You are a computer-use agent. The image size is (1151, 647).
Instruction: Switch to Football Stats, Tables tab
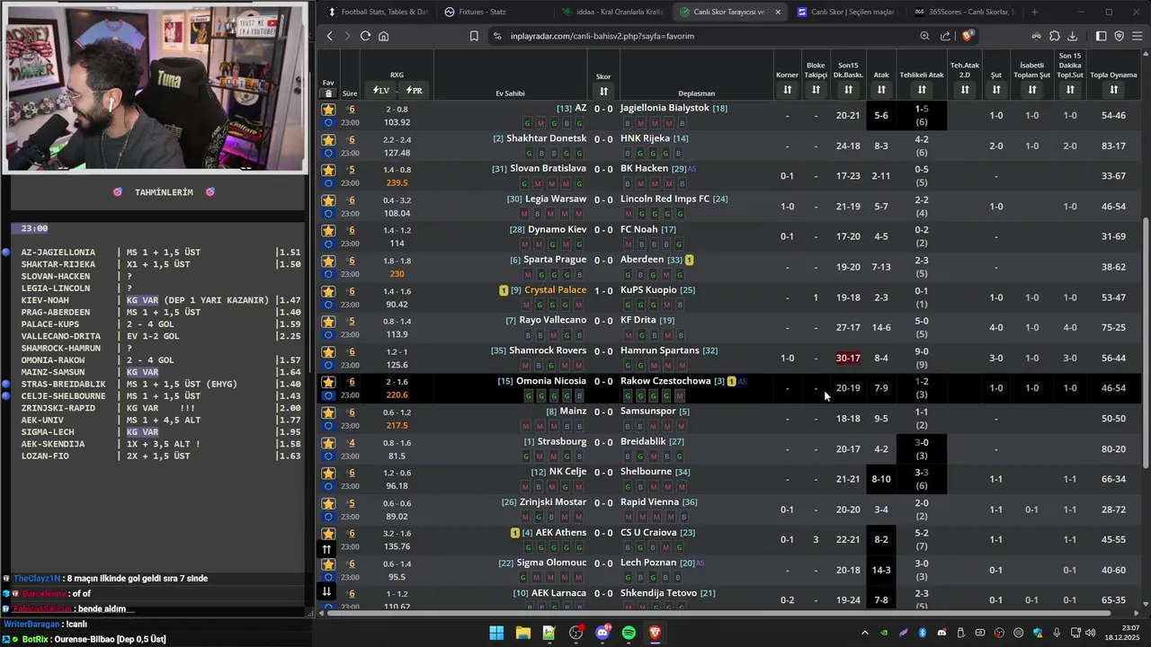[x=379, y=12]
